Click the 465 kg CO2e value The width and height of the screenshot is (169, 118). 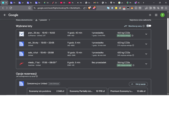pyautogui.click(x=124, y=33)
